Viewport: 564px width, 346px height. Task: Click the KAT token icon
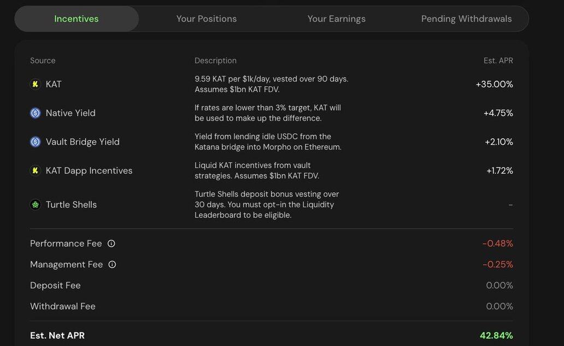pyautogui.click(x=36, y=84)
